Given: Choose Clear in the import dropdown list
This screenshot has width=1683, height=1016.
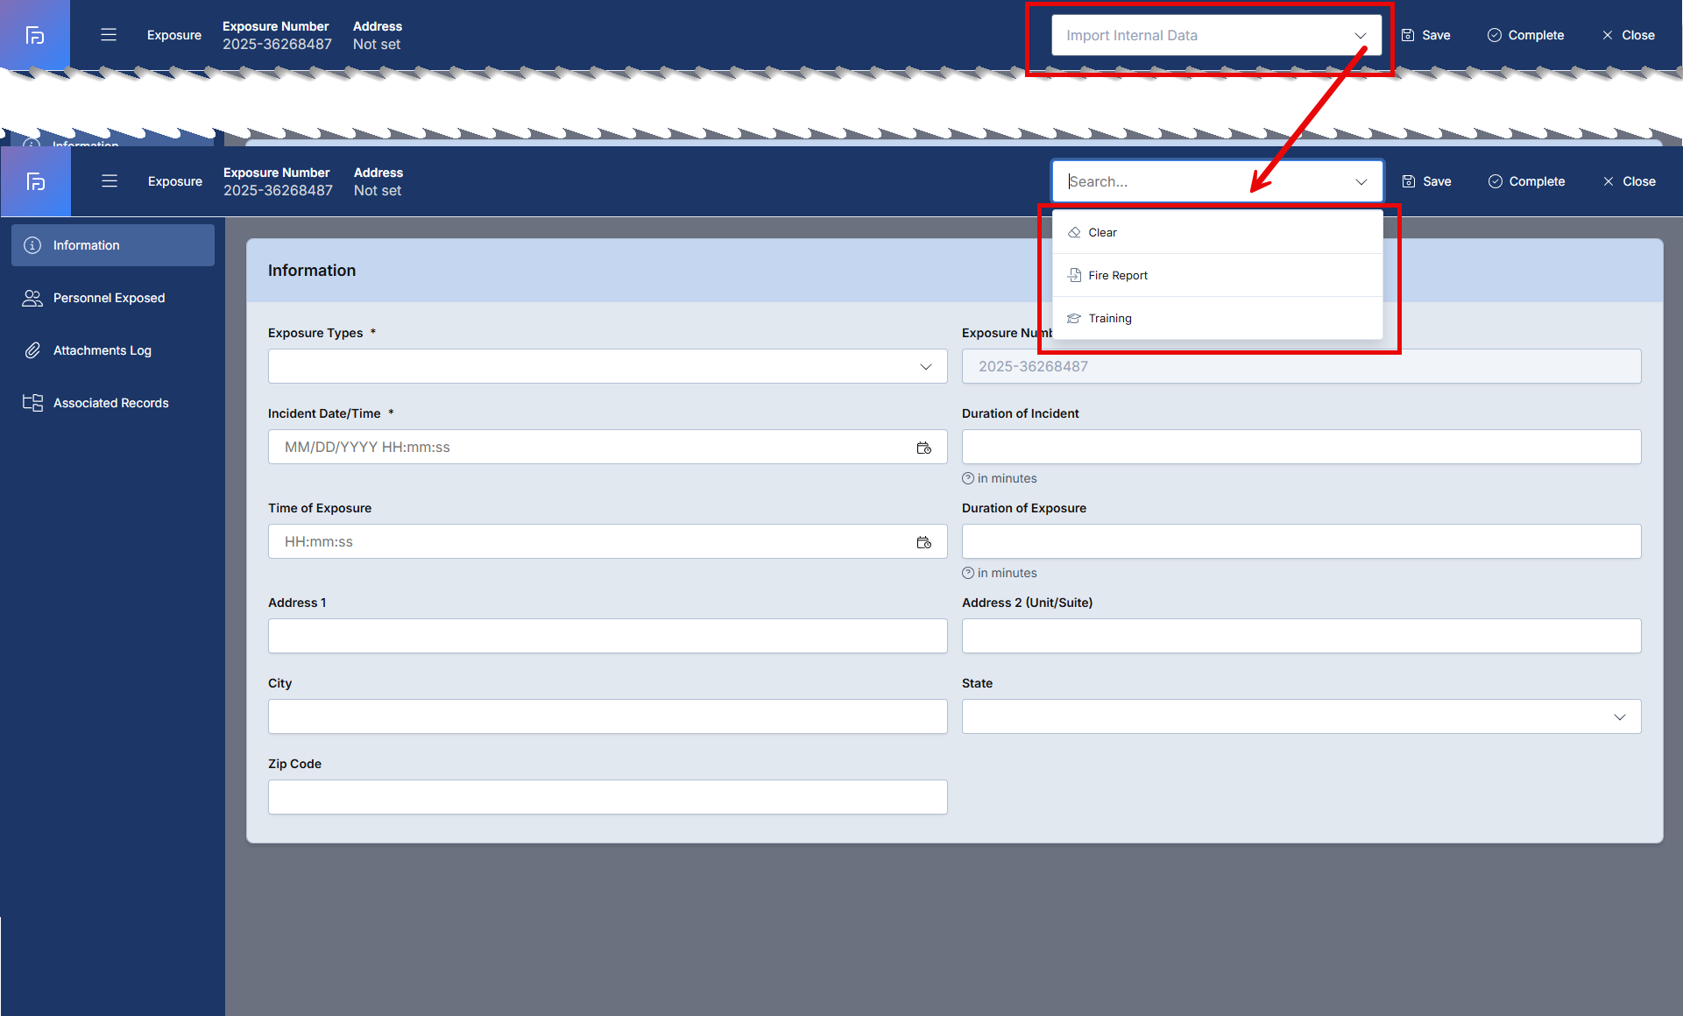Looking at the screenshot, I should pos(1102,233).
